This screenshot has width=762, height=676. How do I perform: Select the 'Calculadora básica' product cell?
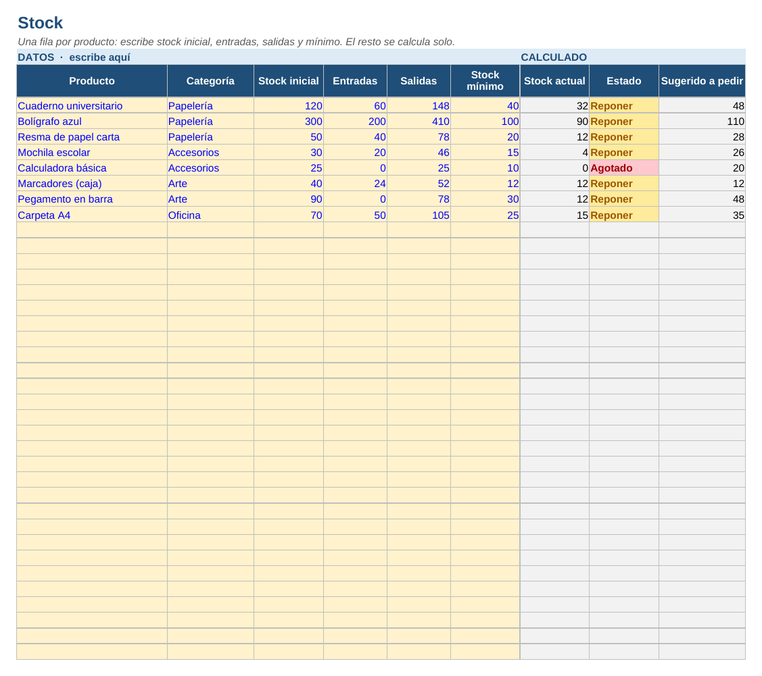pyautogui.click(x=92, y=168)
